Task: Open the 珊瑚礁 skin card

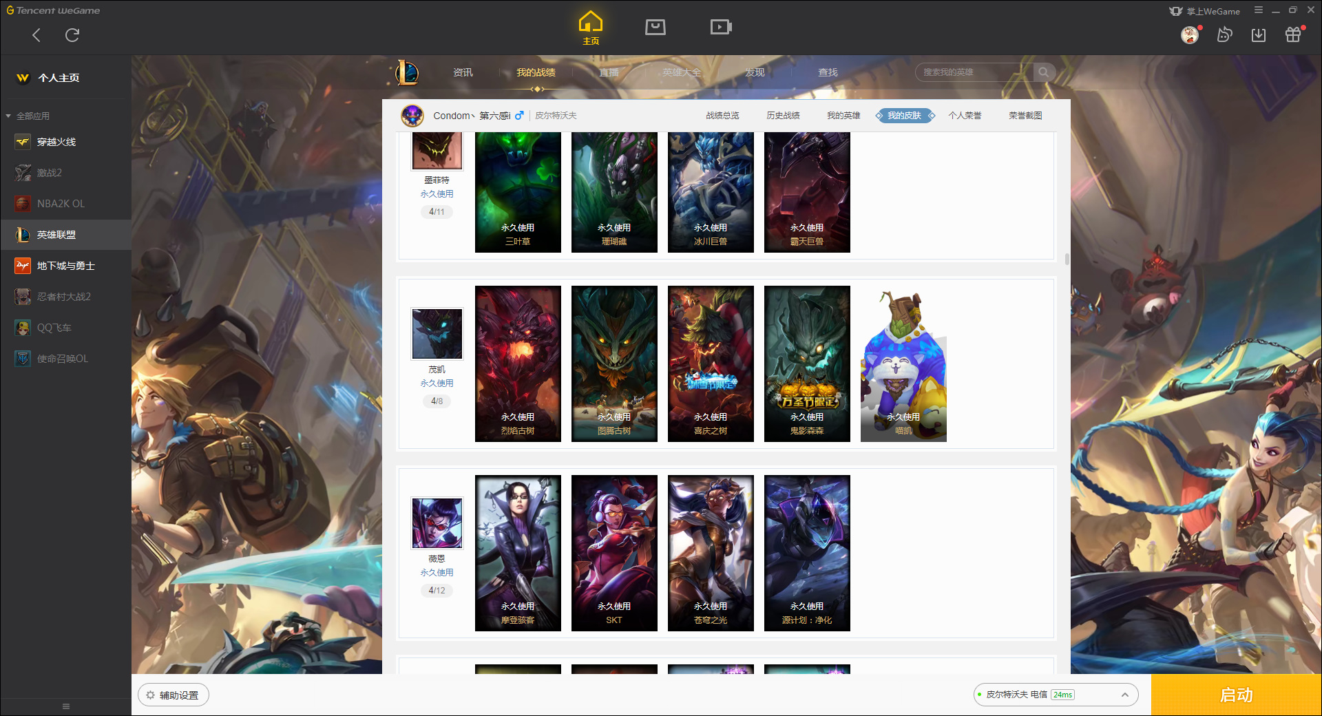Action: (x=614, y=192)
